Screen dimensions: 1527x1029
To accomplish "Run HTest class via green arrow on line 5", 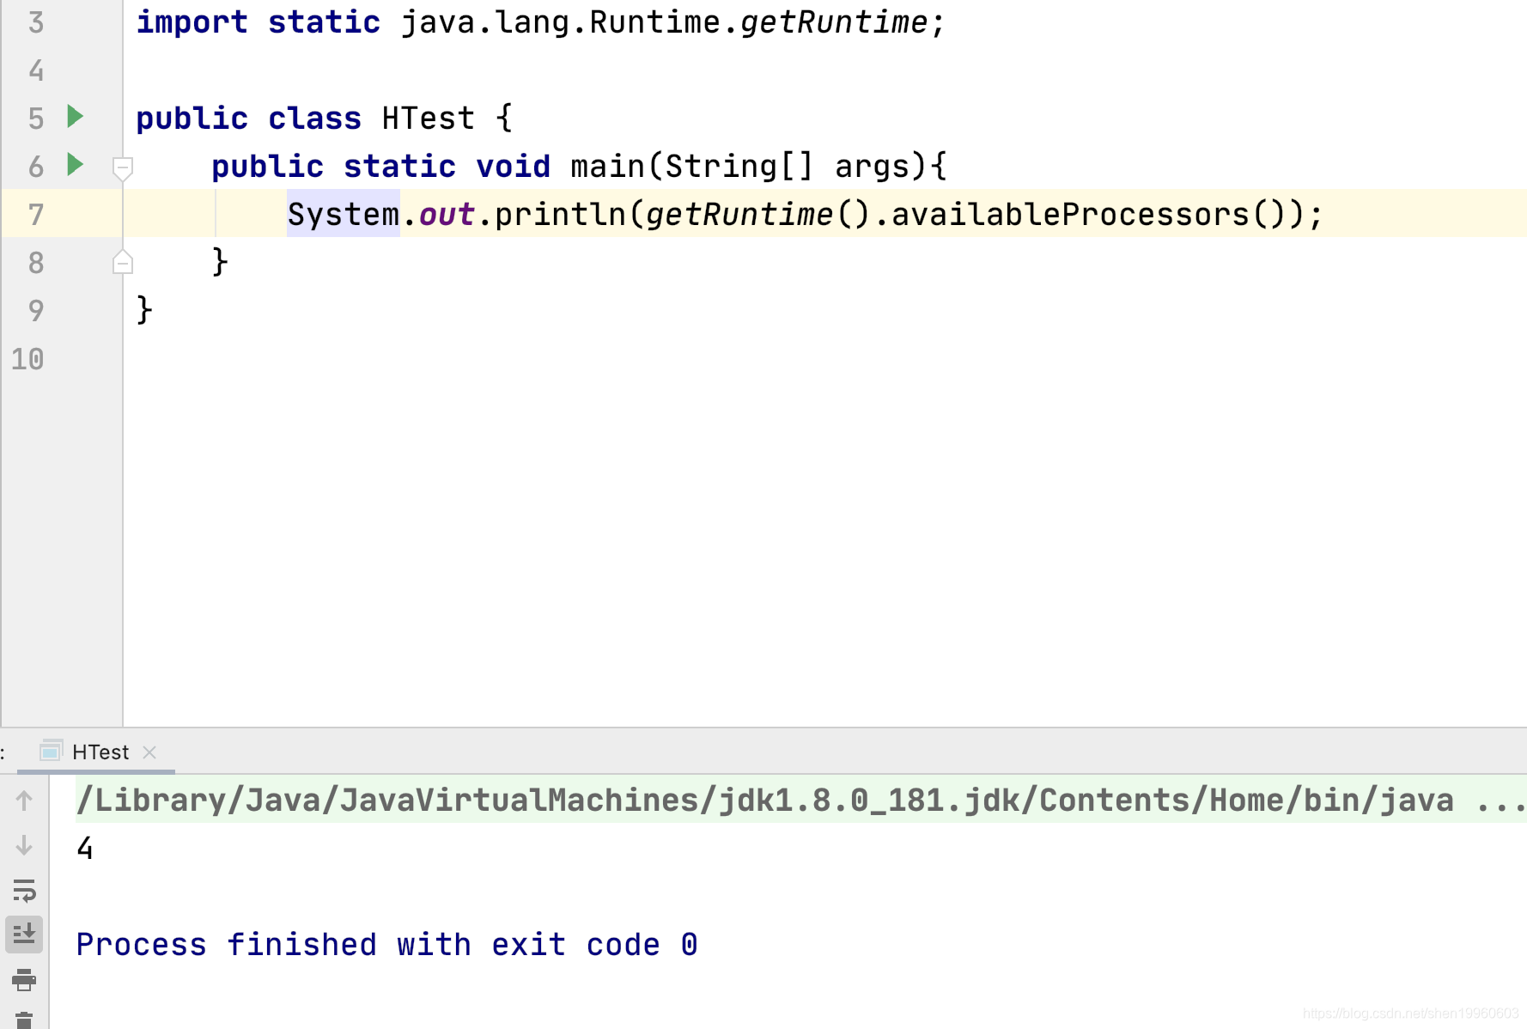I will coord(76,118).
